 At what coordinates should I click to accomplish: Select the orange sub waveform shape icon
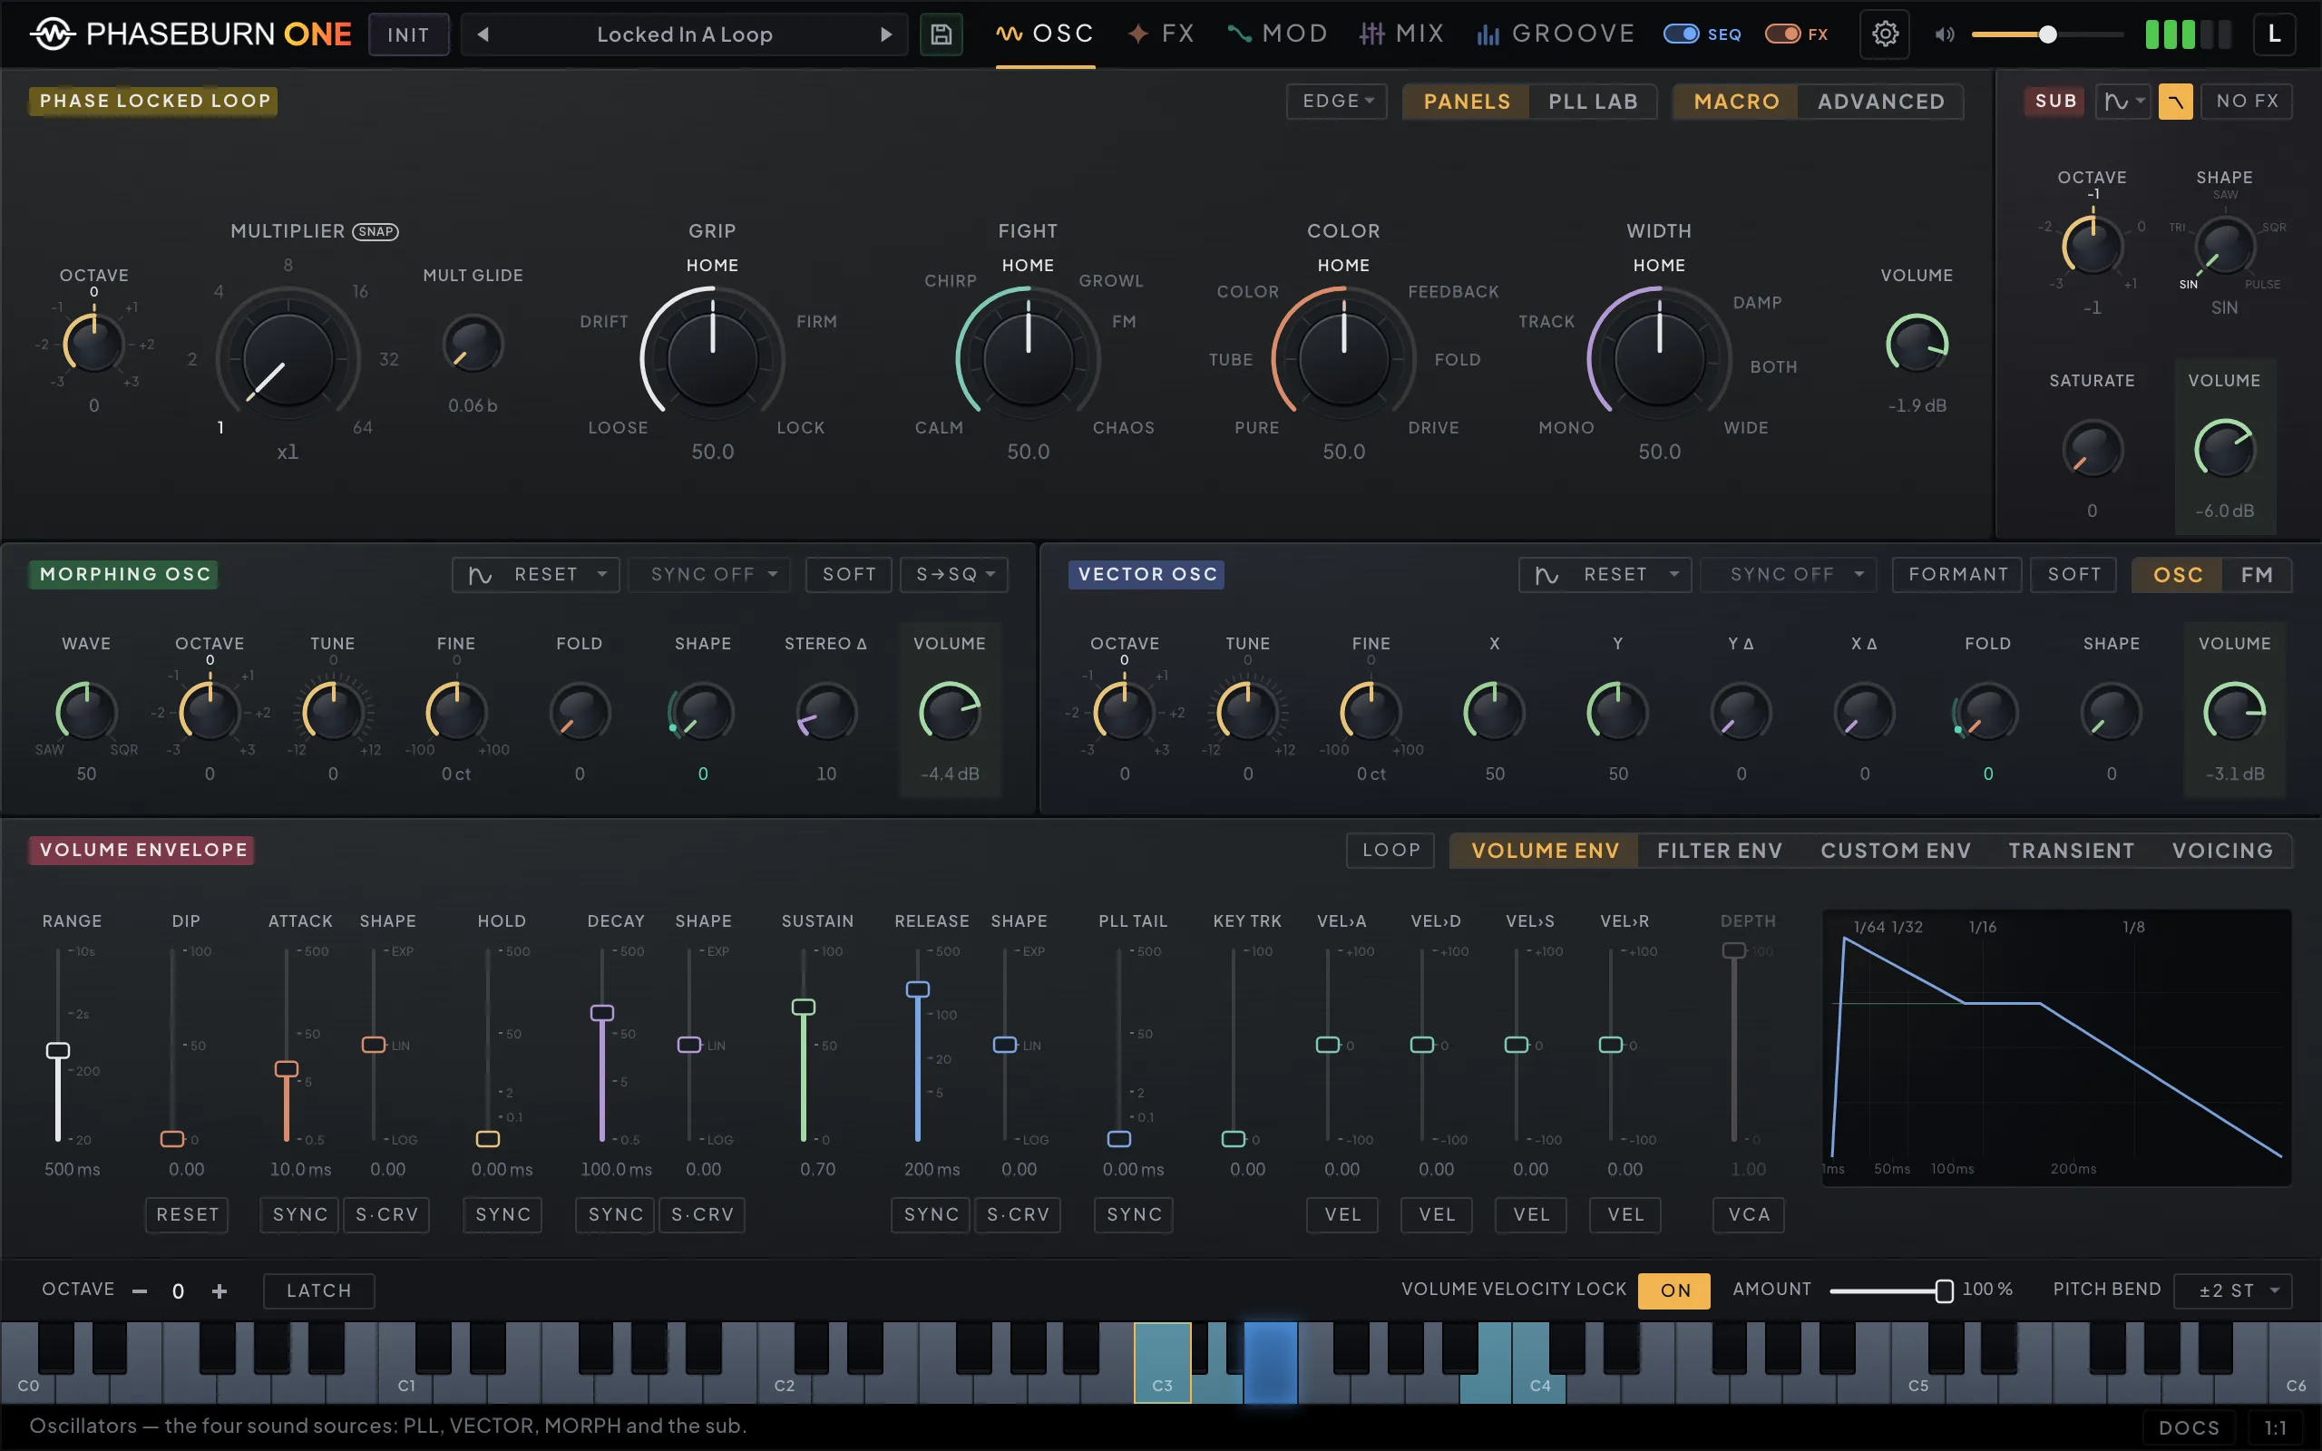[x=2174, y=101]
